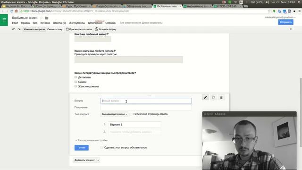This screenshot has height=170, width=302.
Task: Duplicate the new question item
Action: point(213,98)
